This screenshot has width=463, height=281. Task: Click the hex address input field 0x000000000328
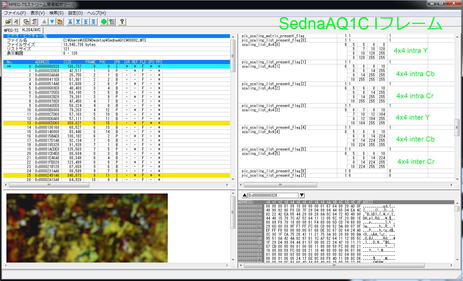coord(273,195)
